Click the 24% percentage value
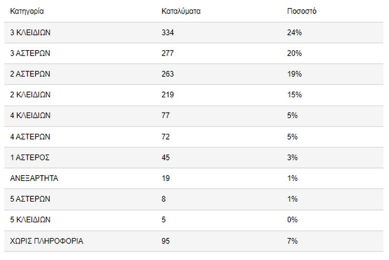The height and width of the screenshot is (260, 389). click(292, 33)
